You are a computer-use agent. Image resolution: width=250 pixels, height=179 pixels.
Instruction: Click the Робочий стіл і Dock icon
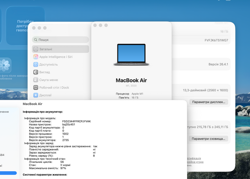coord(36,87)
